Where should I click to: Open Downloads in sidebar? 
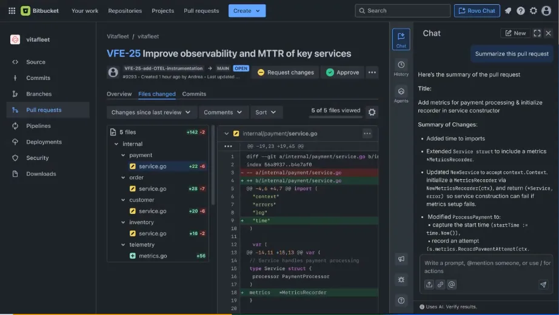(x=48, y=174)
